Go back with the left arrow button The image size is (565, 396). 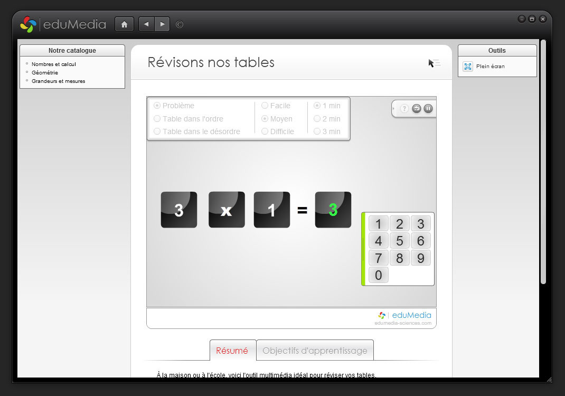click(146, 24)
